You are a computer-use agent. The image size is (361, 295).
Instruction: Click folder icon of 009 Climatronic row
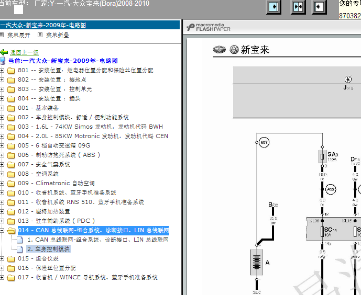coord(11,184)
